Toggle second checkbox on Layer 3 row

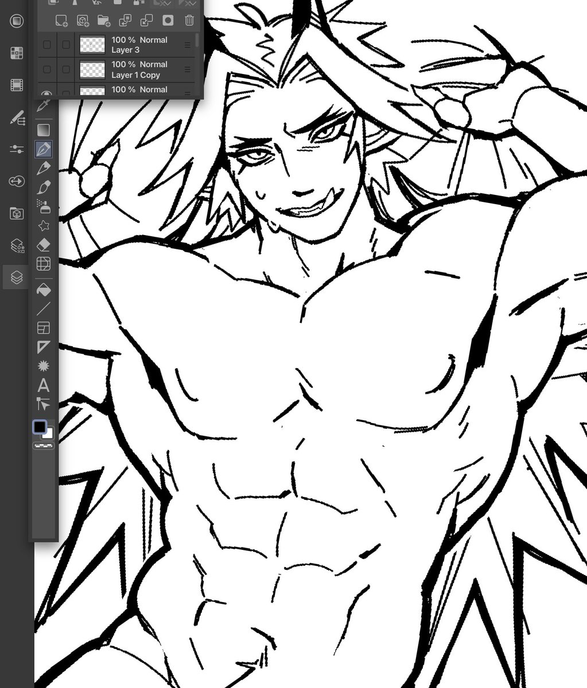pos(67,45)
